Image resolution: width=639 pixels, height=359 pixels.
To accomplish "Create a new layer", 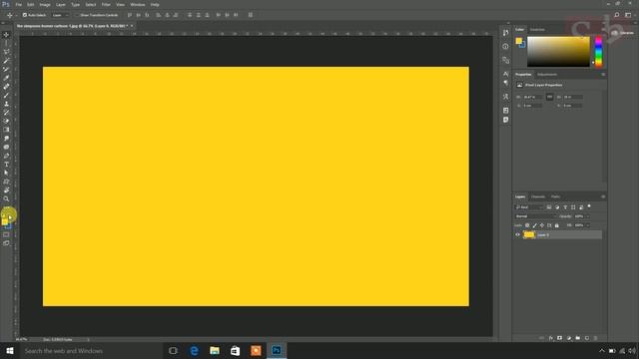I will tap(587, 338).
